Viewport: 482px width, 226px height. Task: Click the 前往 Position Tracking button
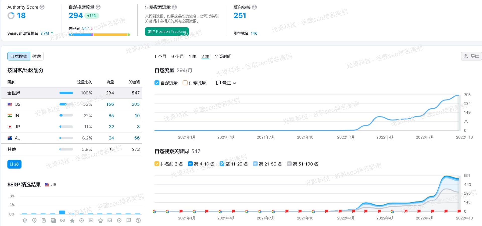click(x=167, y=32)
